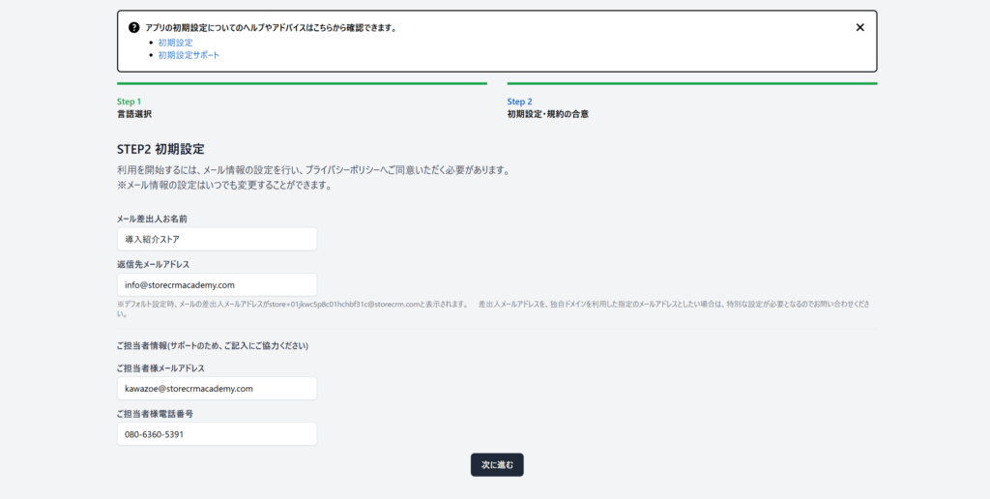Select the Step 2 label
990x499 pixels.
tap(519, 102)
